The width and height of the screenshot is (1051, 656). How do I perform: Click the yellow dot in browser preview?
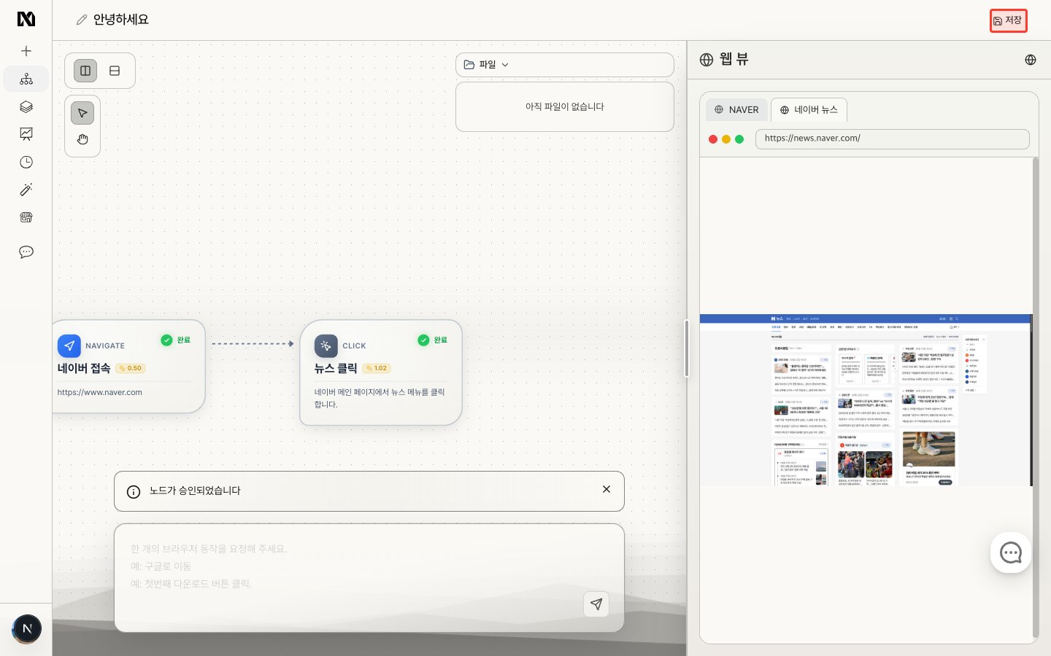coord(726,139)
